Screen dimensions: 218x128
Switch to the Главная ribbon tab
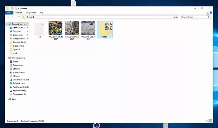coord(19,13)
